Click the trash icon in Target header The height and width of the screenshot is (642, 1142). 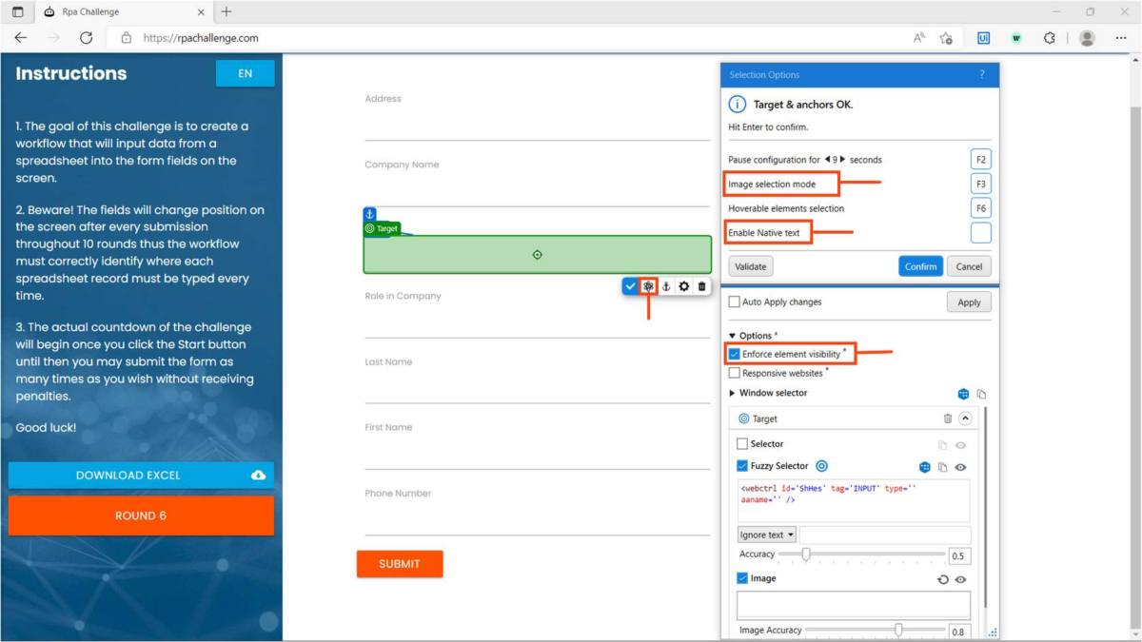(x=948, y=418)
